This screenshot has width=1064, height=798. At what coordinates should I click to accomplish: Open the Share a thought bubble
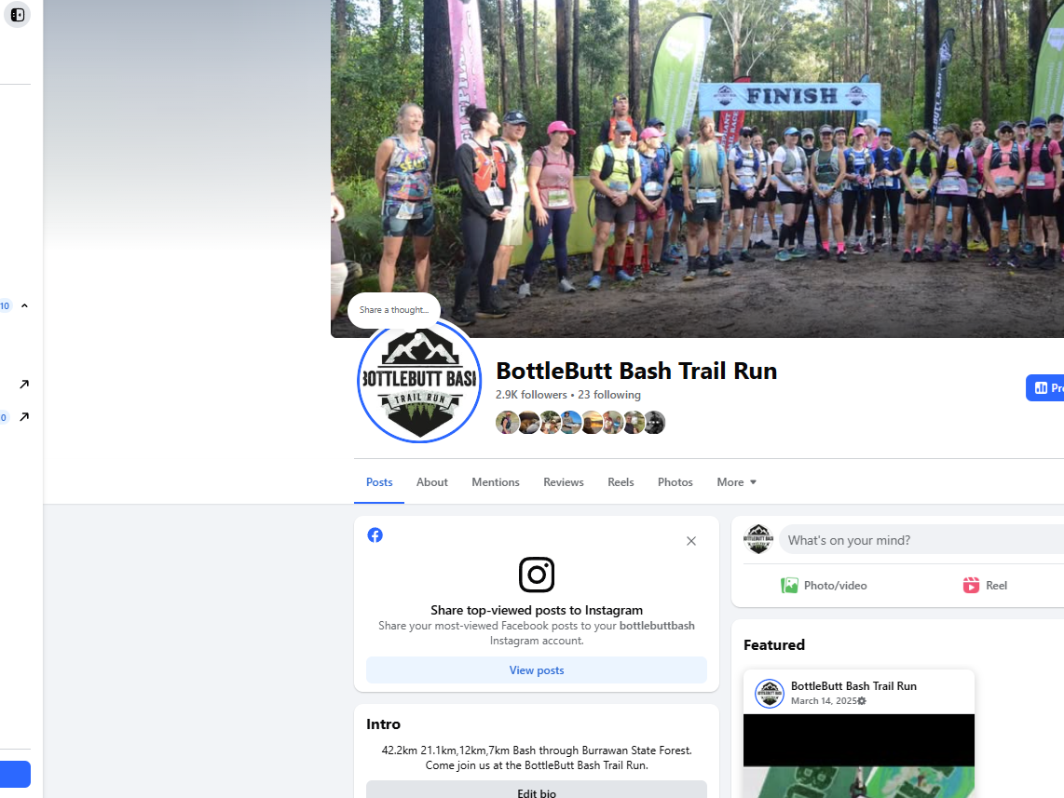coord(394,310)
